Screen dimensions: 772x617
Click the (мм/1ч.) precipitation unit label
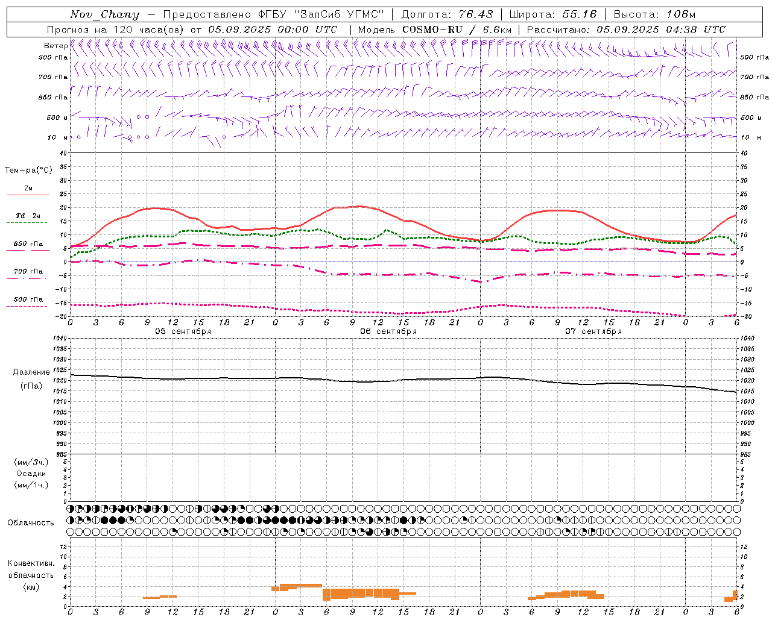(31, 486)
